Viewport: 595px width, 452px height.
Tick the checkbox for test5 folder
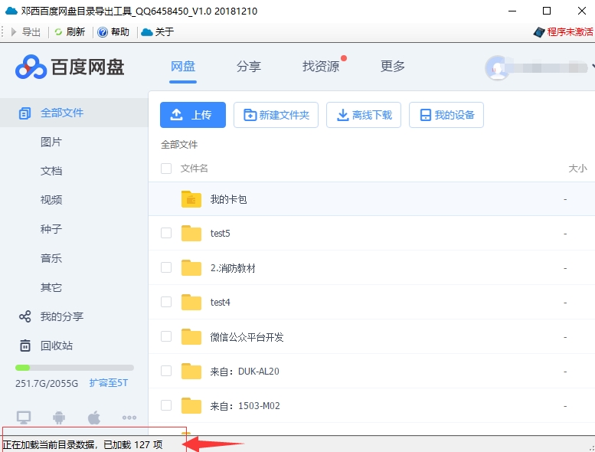[x=166, y=233]
